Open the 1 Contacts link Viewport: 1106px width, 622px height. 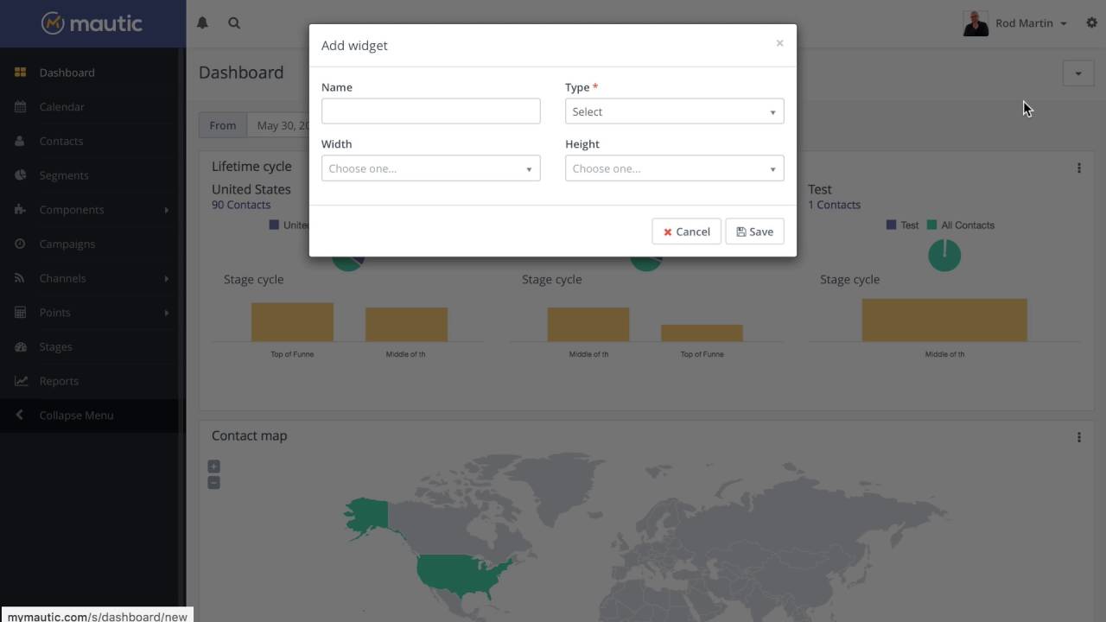834,205
